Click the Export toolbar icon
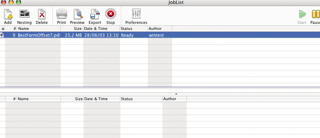Screen dimensions: 320x138 (95, 14)
